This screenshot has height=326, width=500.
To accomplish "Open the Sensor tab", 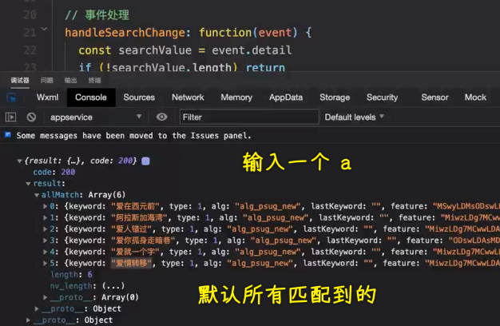I will (435, 97).
